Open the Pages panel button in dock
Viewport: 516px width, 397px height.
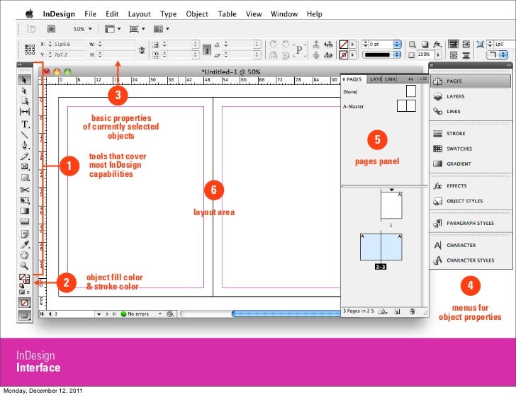(x=471, y=81)
